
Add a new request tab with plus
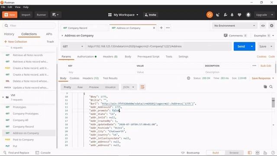pyautogui.click(x=161, y=28)
